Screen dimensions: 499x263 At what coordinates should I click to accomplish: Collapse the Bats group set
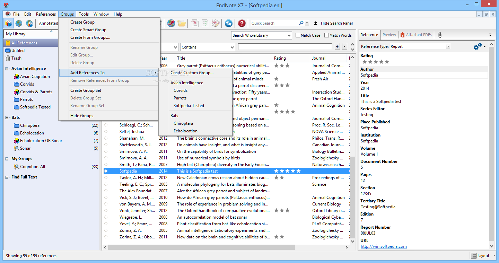(x=8, y=117)
